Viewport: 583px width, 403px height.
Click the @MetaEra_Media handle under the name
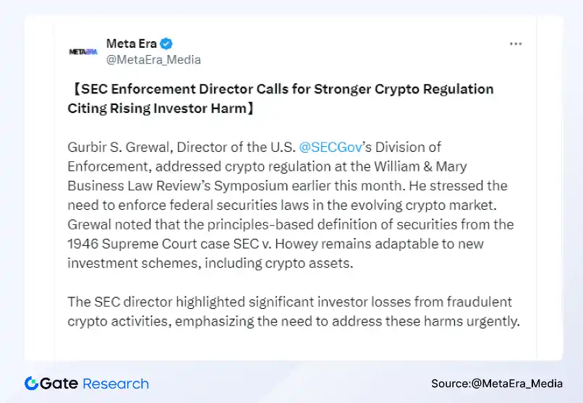point(153,59)
